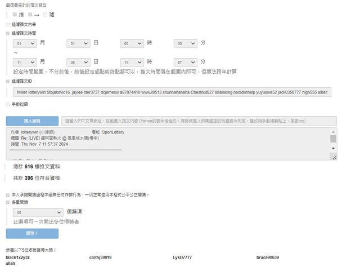This screenshot has width=360, height=267.
Task: Enable 過濾推文內容 content filter checkbox
Action: coord(8,25)
